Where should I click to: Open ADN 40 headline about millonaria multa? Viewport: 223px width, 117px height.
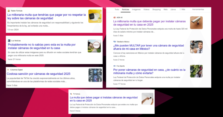[149, 23]
